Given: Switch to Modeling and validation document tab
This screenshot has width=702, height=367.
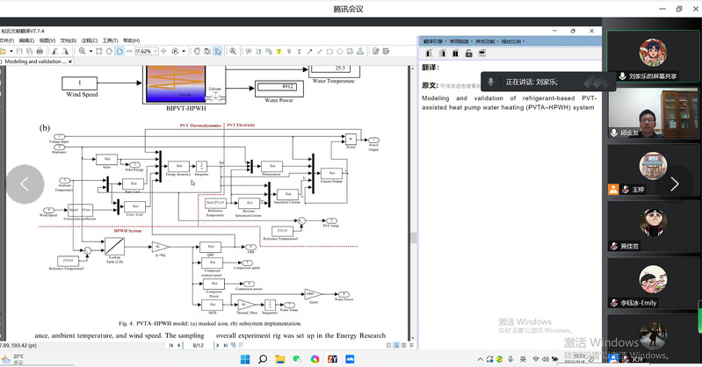Looking at the screenshot, I should (x=35, y=61).
